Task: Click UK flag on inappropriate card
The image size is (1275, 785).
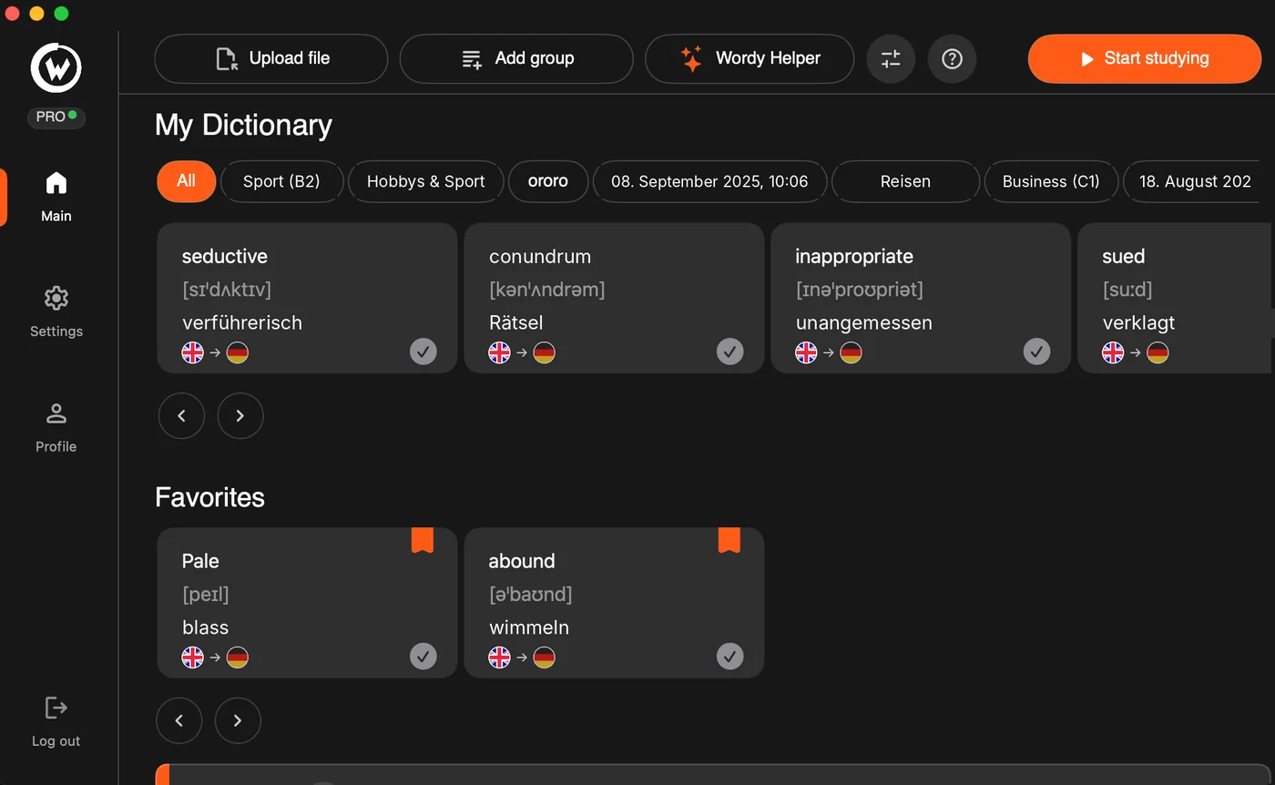Action: (x=806, y=352)
